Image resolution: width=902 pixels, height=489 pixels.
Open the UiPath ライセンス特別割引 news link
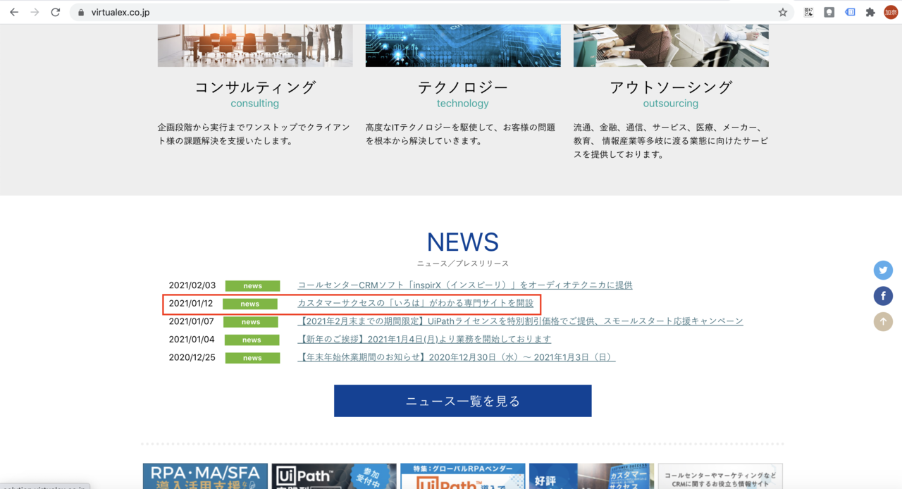(520, 321)
